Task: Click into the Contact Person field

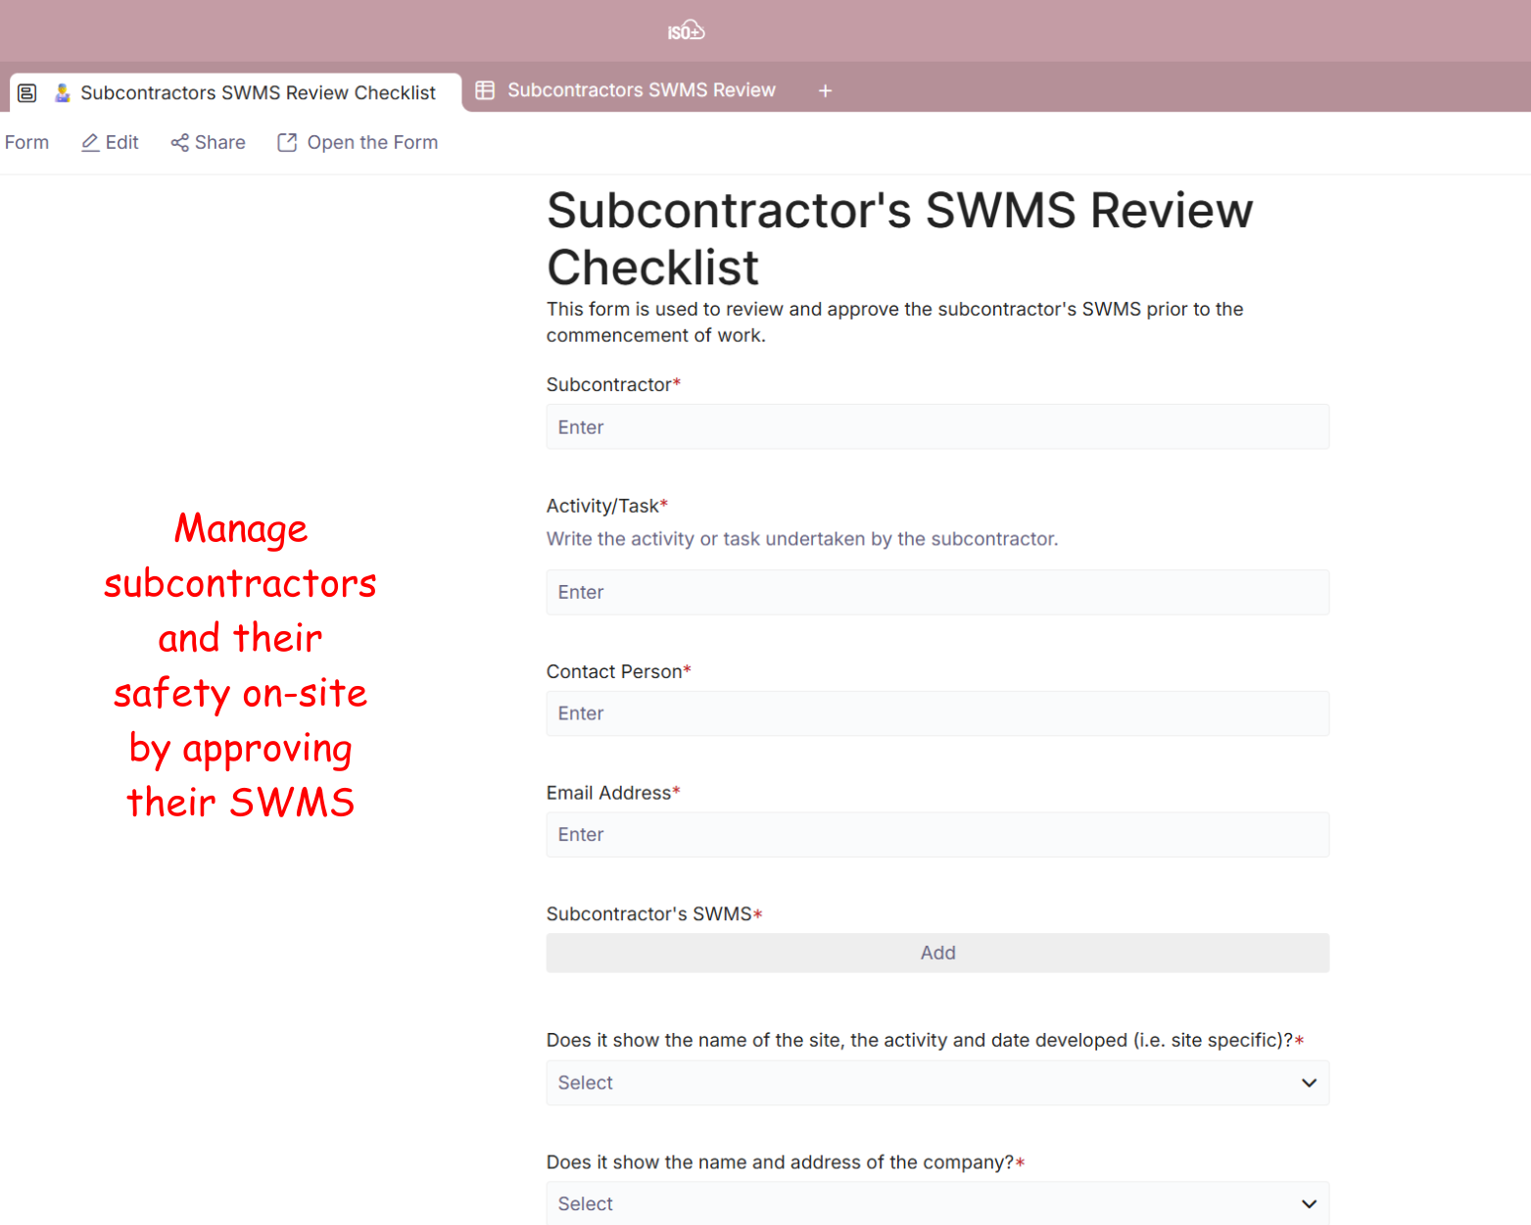Action: click(936, 713)
